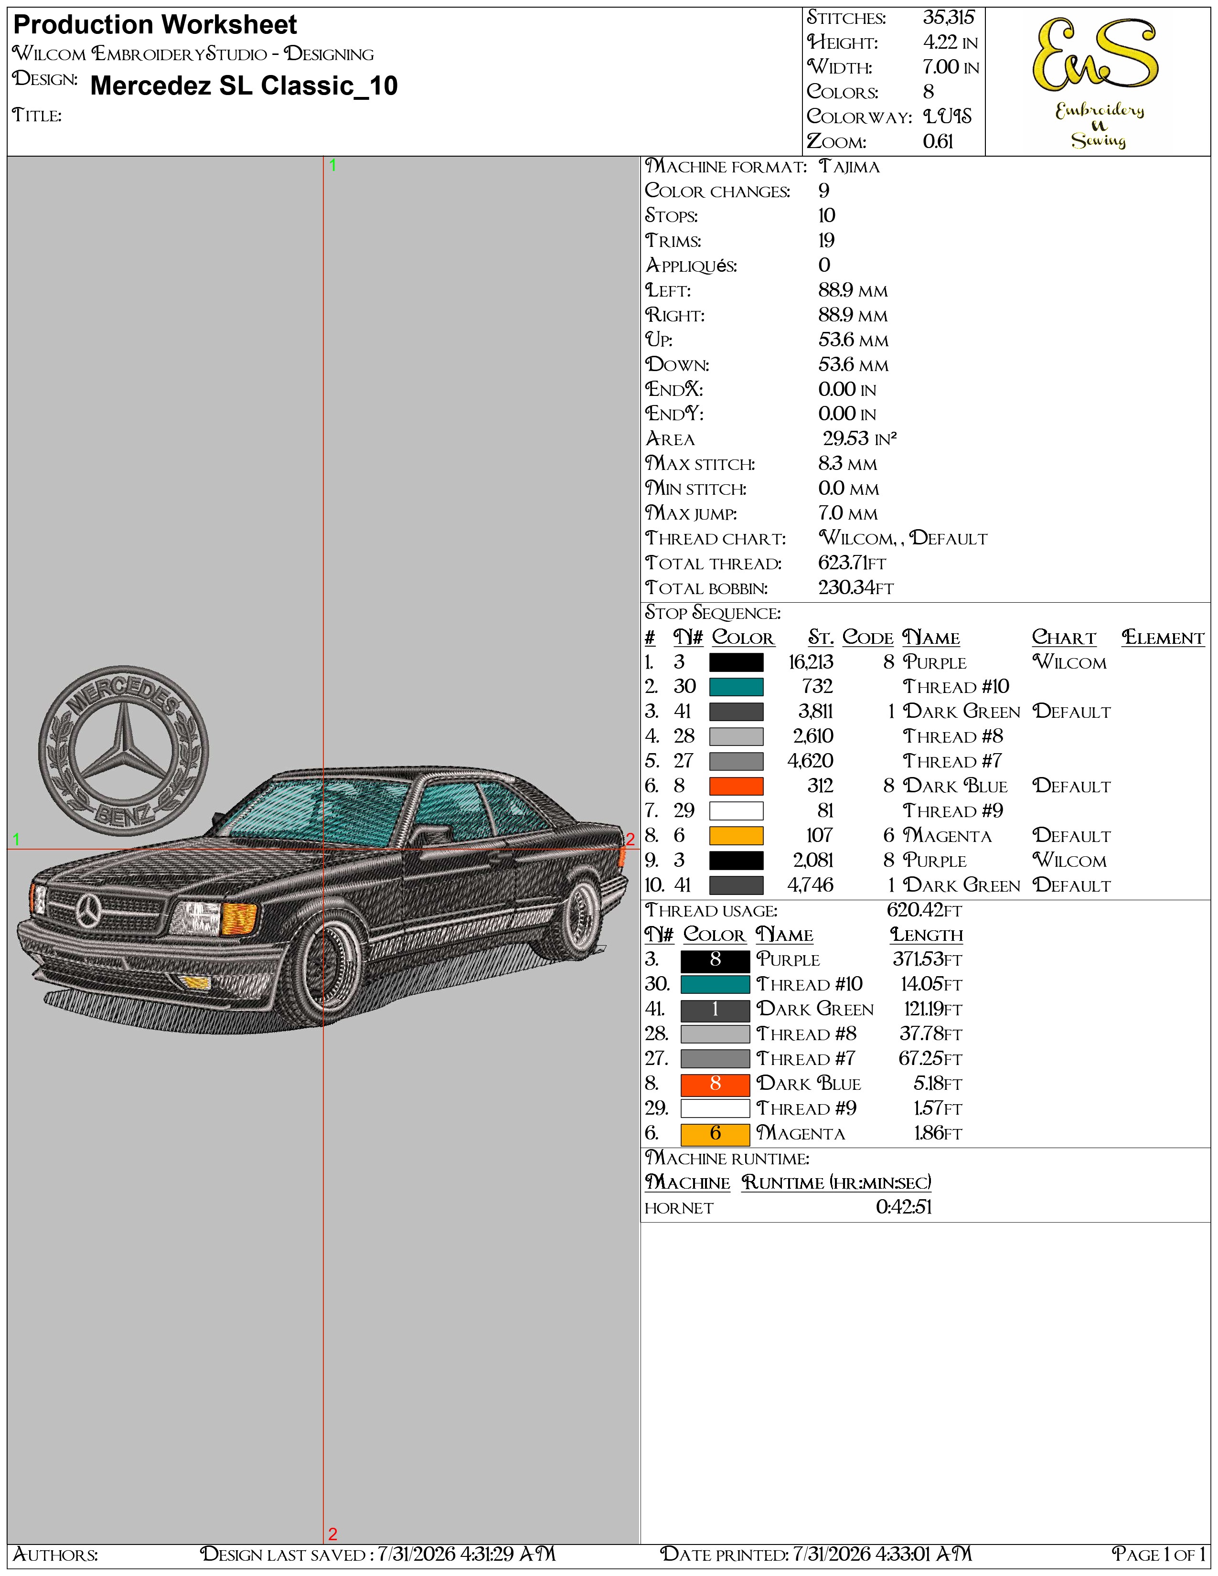Click the Dark Green length 121.19ft
Screen dimensions: 1218x1576
point(933,1010)
